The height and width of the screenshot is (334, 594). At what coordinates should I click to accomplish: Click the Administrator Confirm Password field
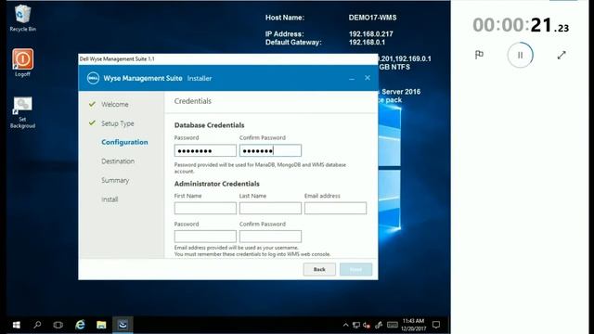click(270, 237)
